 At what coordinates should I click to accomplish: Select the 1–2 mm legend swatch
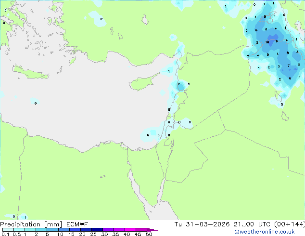pos(30,230)
